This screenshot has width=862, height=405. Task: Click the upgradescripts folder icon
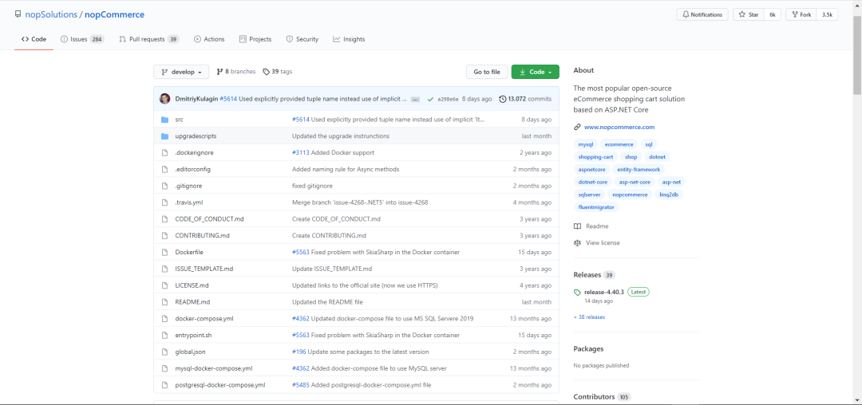pyautogui.click(x=164, y=136)
